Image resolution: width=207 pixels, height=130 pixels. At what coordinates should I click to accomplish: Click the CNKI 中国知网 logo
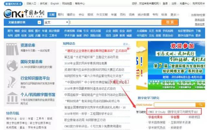24,13
